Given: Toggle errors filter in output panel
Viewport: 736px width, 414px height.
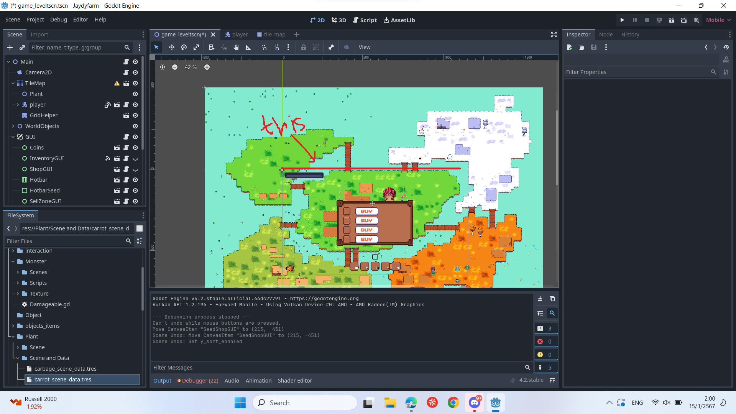Looking at the screenshot, I should [x=546, y=342].
